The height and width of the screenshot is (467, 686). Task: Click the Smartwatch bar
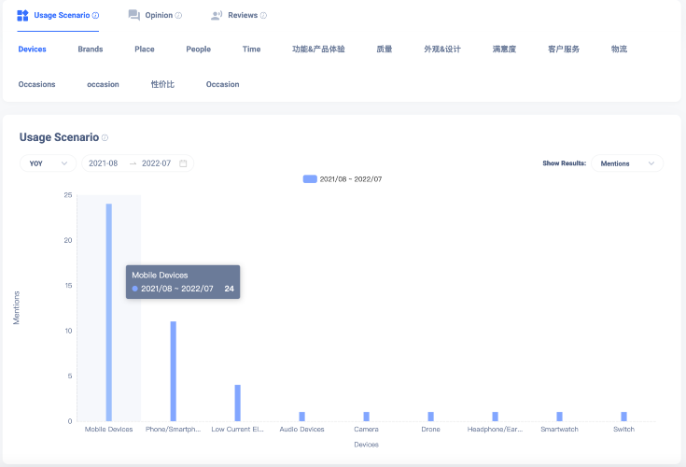pos(559,417)
